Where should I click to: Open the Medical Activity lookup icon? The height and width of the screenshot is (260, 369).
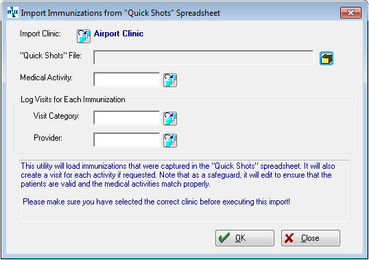(170, 80)
